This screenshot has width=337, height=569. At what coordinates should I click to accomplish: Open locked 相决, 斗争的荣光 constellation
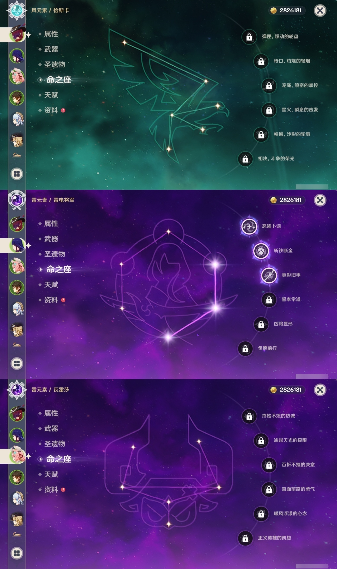(245, 159)
